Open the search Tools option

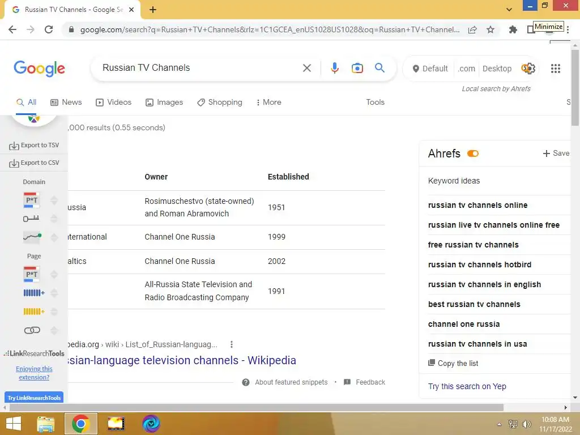[x=375, y=102]
